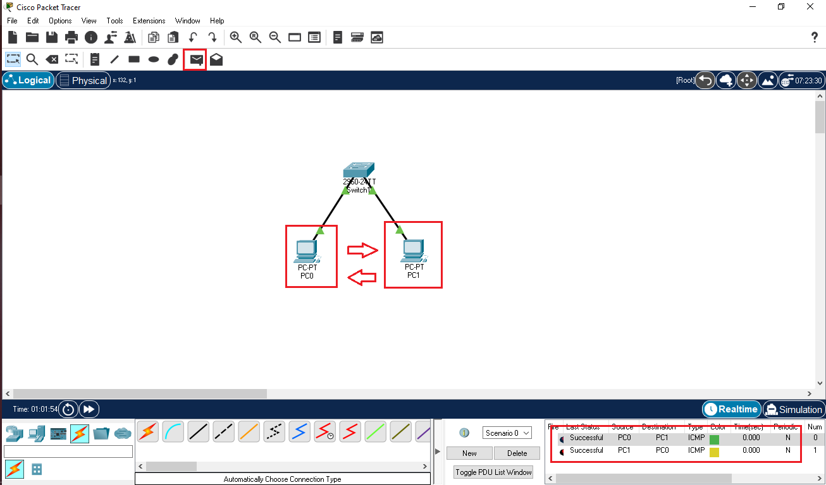
Task: Click Set Tiled Background icon
Action: [x=768, y=80]
